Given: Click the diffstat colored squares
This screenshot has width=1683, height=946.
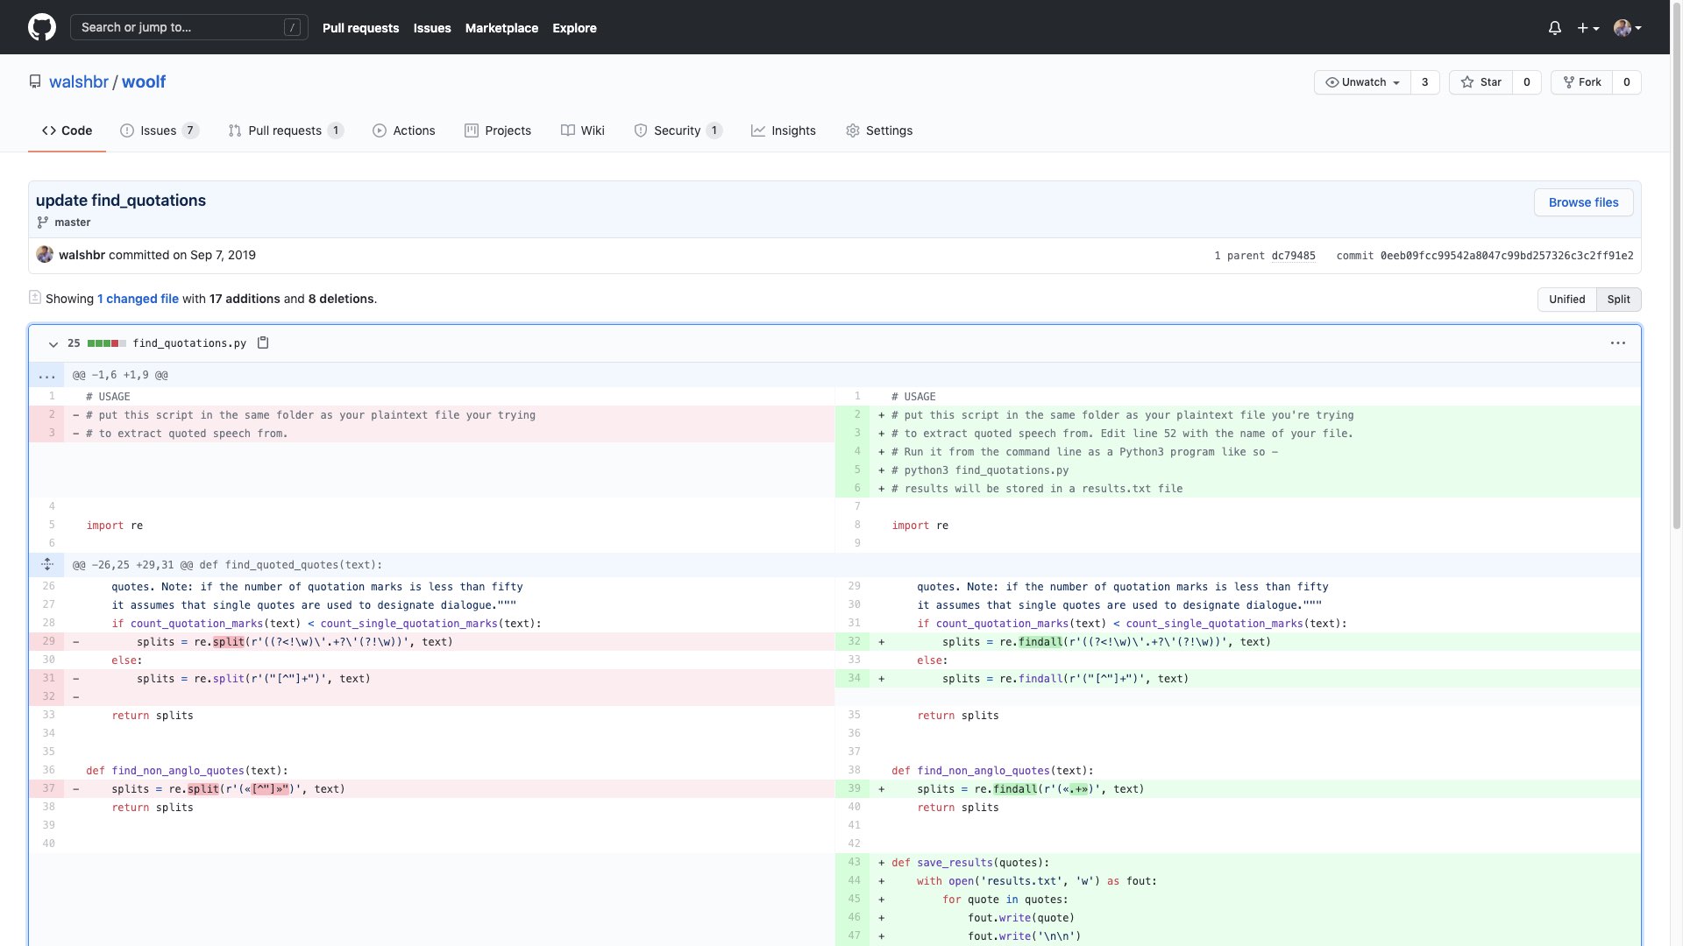Looking at the screenshot, I should pos(106,343).
